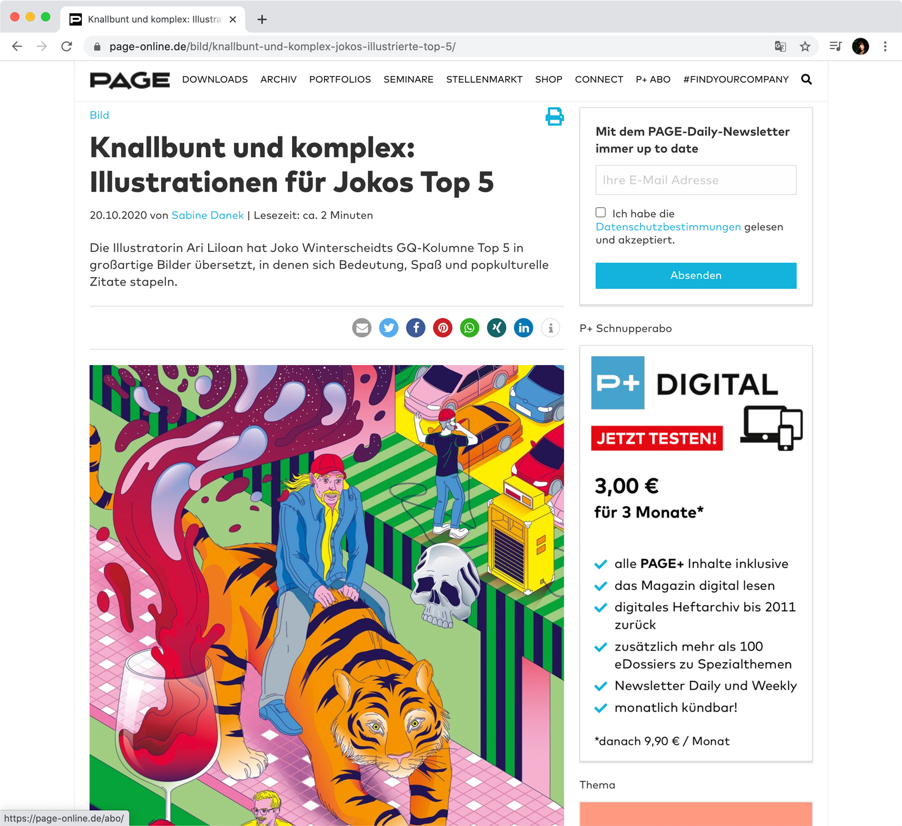This screenshot has width=902, height=826.
Task: Open share info icon
Action: coord(551,328)
